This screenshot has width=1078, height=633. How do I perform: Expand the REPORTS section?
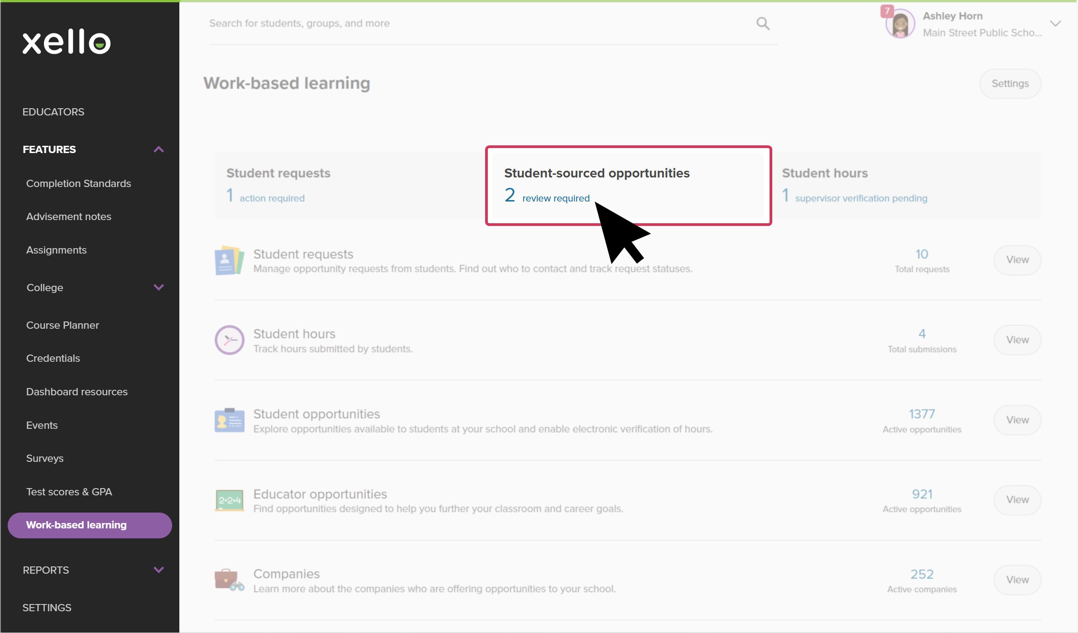pyautogui.click(x=159, y=570)
